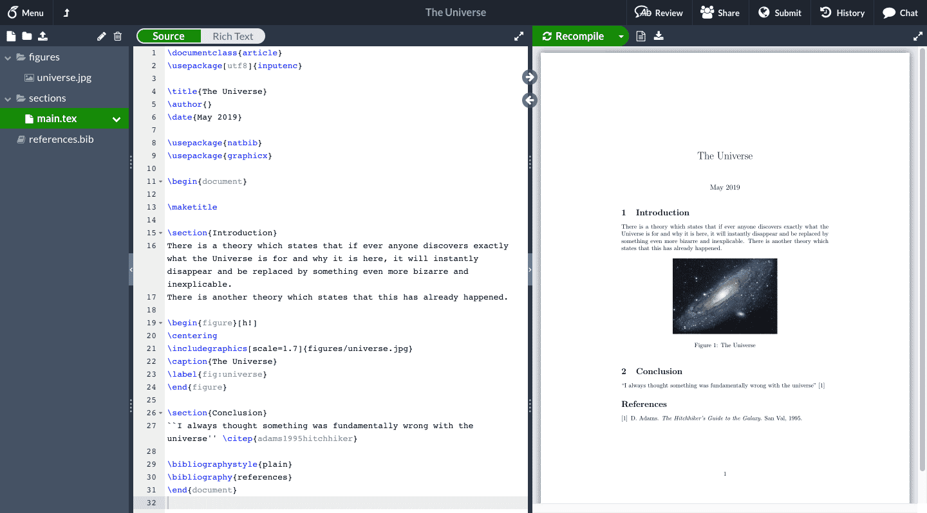
Task: Jump to source using the left sync arrow
Action: 529,100
